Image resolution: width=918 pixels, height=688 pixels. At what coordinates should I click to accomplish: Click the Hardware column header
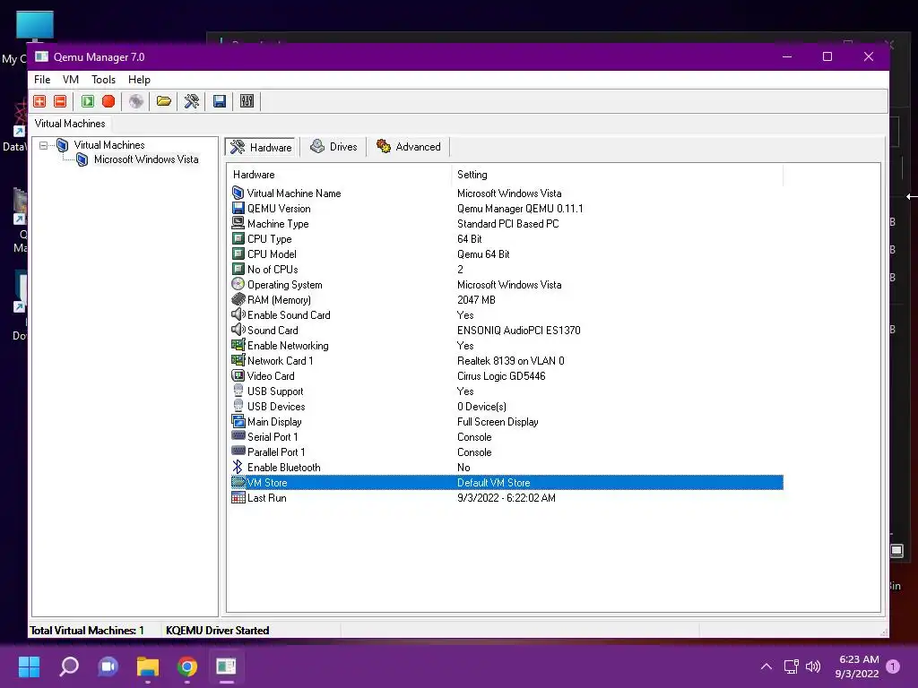point(338,175)
